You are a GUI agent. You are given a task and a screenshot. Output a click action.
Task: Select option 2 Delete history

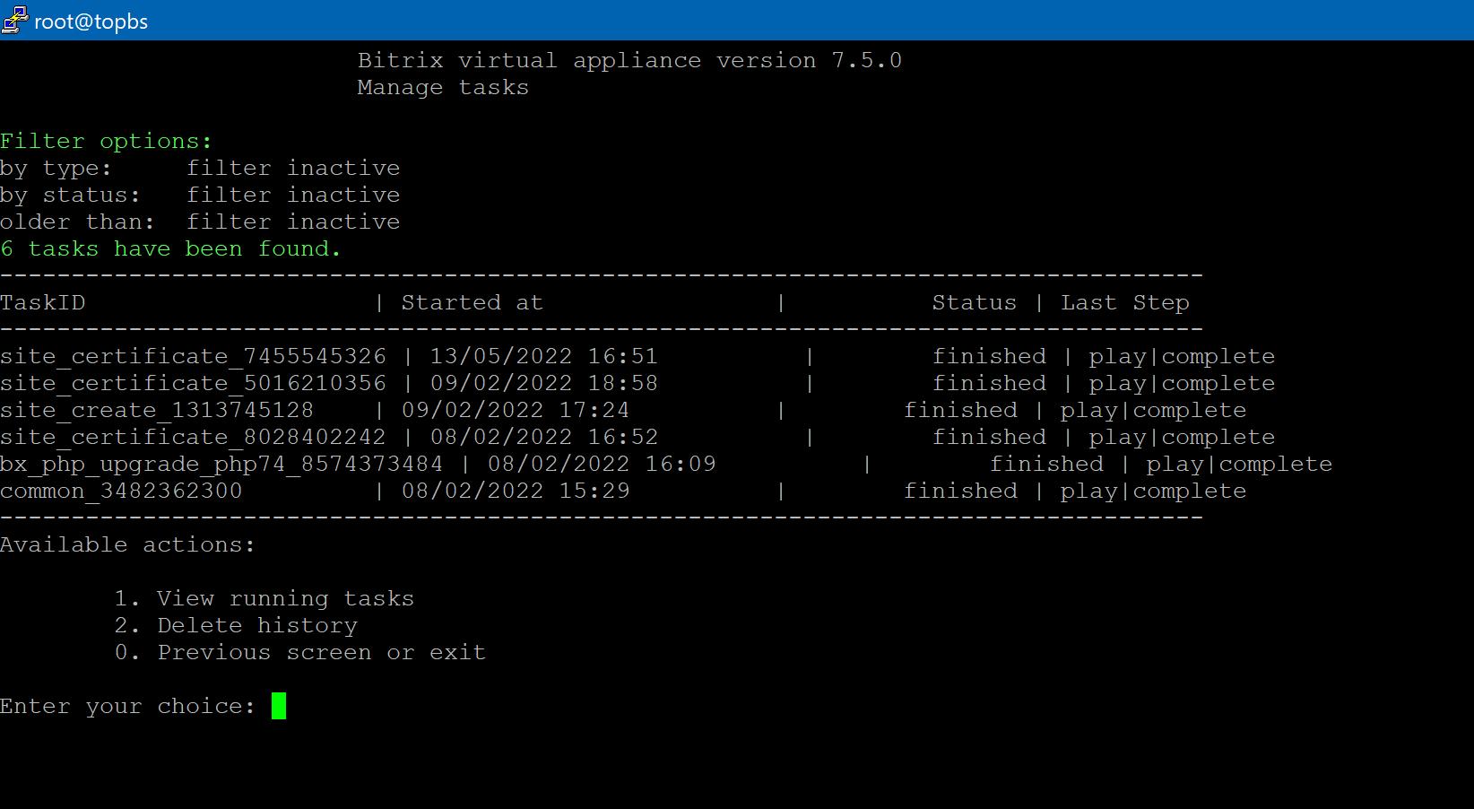pyautogui.click(x=237, y=625)
